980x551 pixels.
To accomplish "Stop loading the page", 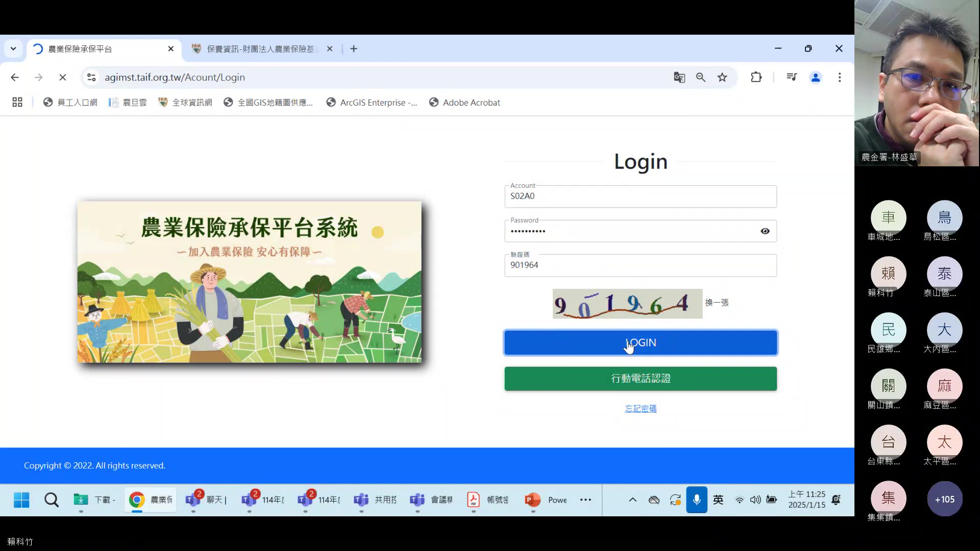I will [x=63, y=78].
